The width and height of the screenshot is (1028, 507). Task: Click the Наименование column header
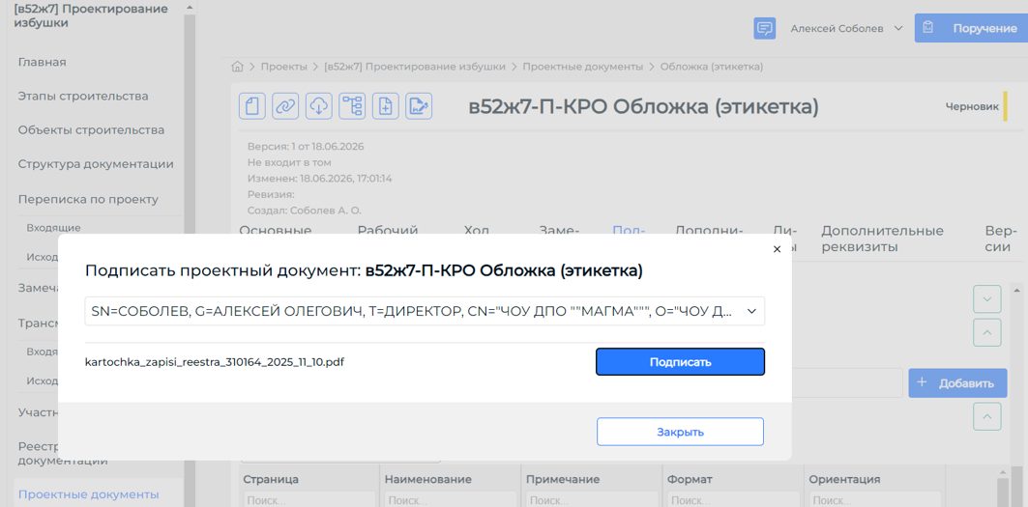428,480
